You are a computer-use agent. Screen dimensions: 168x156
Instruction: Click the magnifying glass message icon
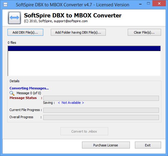tap(12, 93)
